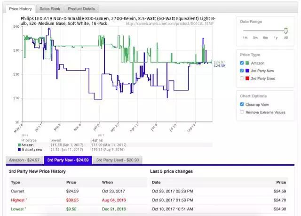Screen dimensions: 301x216
Task: Open the Product Details tab
Action: (81, 8)
